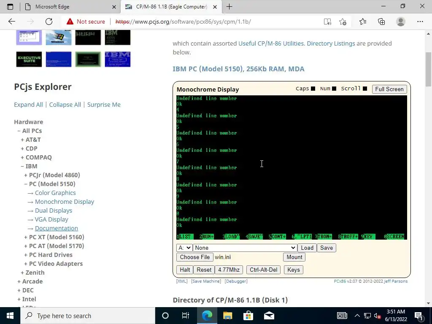The height and width of the screenshot is (324, 432).
Task: Toggle the Scroll lock indicator
Action: (365, 89)
